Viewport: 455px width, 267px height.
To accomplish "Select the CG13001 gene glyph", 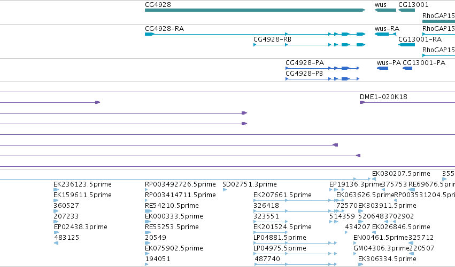I will 406,10.
